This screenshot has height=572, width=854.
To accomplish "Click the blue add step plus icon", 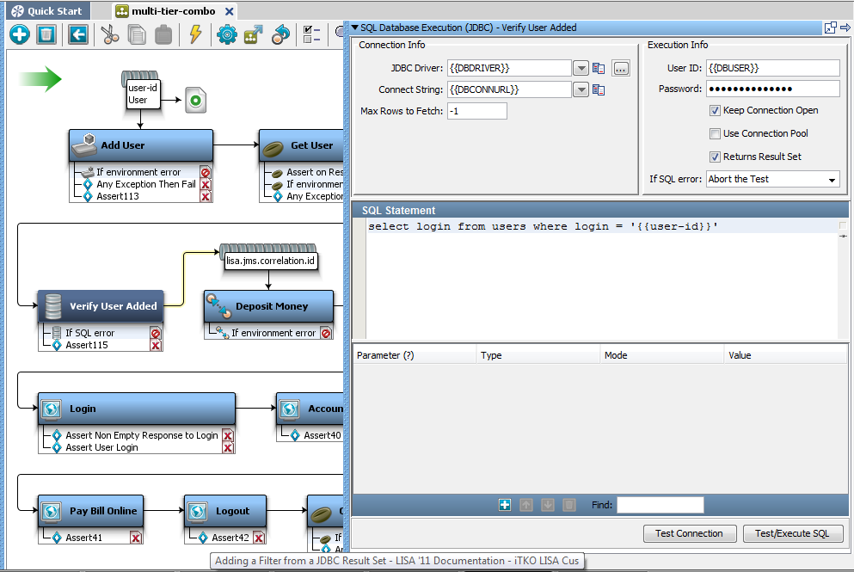I will pyautogui.click(x=20, y=34).
